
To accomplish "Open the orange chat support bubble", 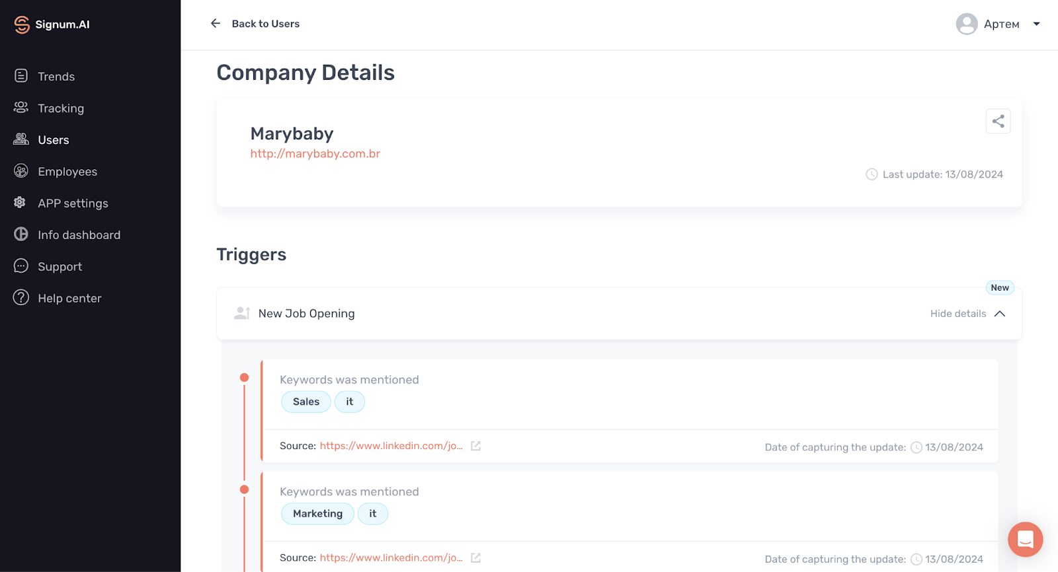I will (x=1025, y=539).
